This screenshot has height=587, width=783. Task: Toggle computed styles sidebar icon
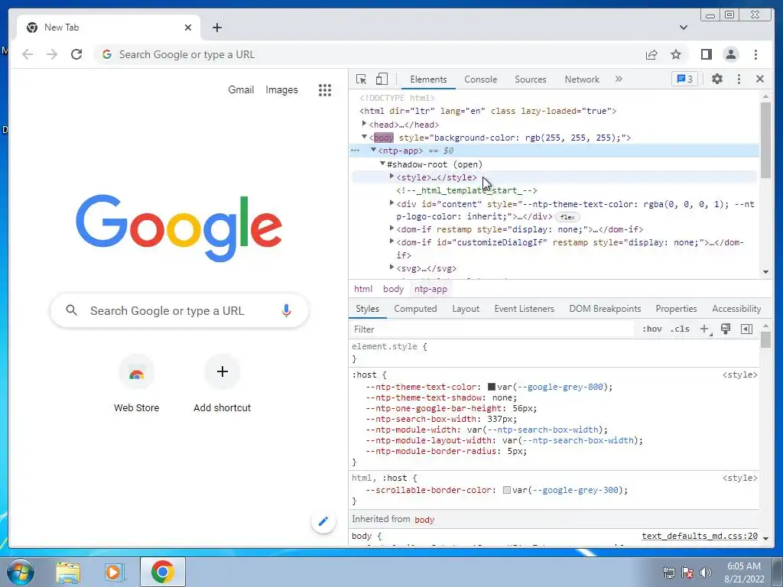(x=746, y=329)
